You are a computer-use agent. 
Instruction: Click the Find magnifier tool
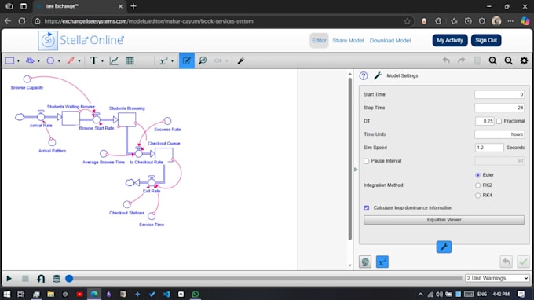203,60
